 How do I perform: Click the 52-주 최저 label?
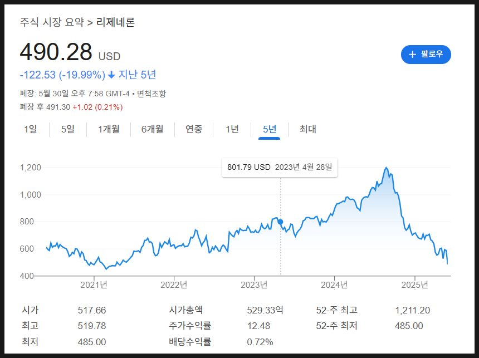[336, 326]
